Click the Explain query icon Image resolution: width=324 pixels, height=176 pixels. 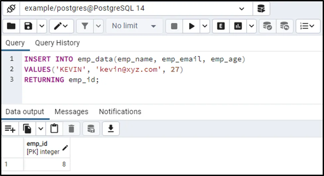[x=221, y=26]
